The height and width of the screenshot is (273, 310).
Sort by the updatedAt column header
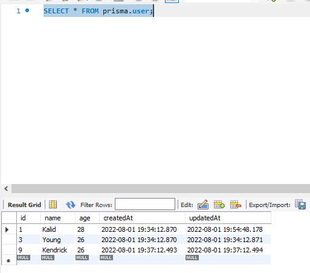point(228,218)
